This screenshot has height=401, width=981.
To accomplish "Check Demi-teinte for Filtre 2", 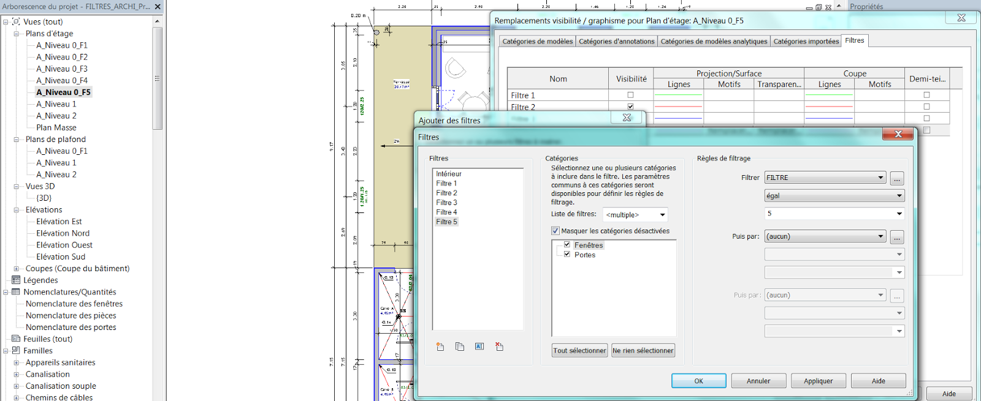I will tap(926, 107).
